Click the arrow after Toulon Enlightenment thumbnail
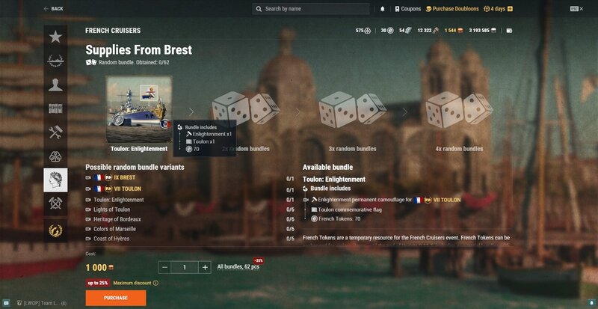Image resolution: width=598 pixels, height=309 pixels. pos(191,112)
